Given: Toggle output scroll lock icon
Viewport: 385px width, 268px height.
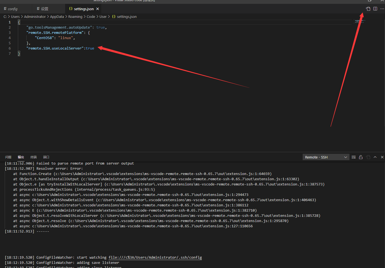Looking at the screenshot, I should click(361, 157).
